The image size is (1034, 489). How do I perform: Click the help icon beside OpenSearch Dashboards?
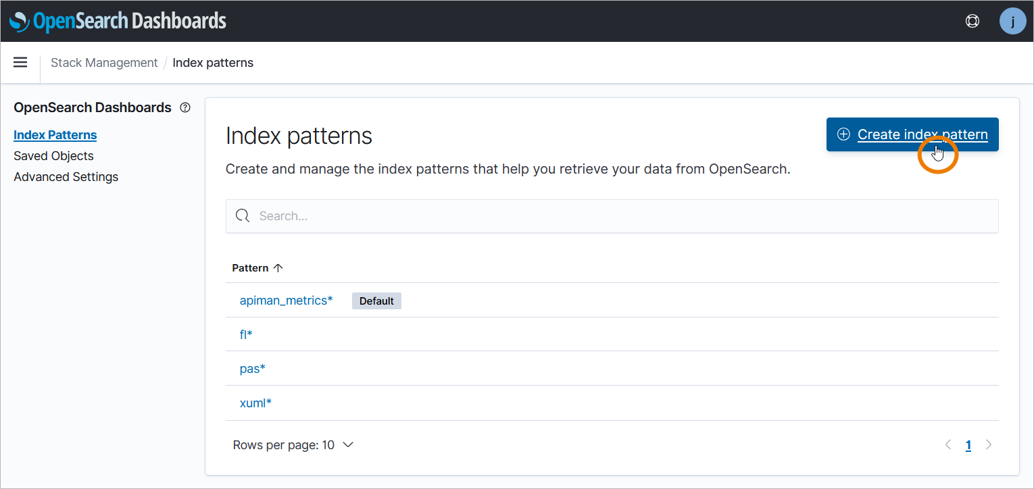coord(185,108)
